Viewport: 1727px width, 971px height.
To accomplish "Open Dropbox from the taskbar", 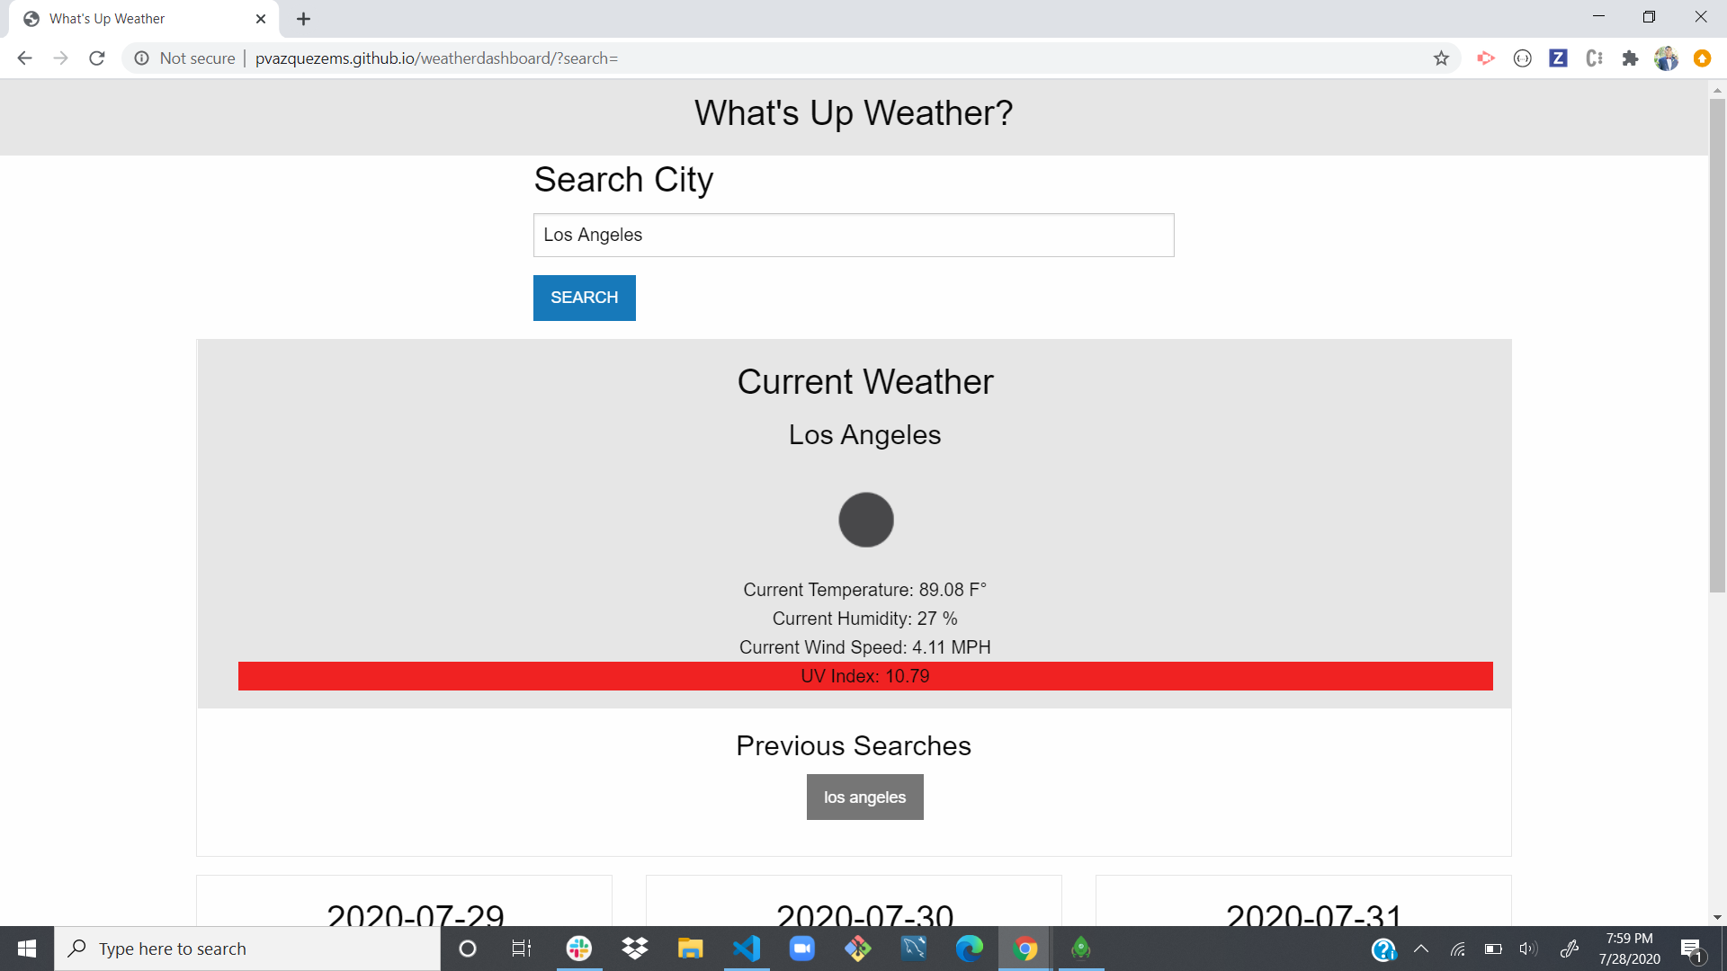I will point(635,949).
